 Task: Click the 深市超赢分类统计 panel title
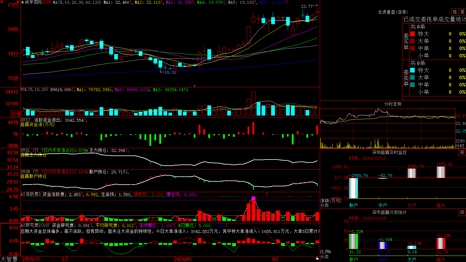coord(389,212)
